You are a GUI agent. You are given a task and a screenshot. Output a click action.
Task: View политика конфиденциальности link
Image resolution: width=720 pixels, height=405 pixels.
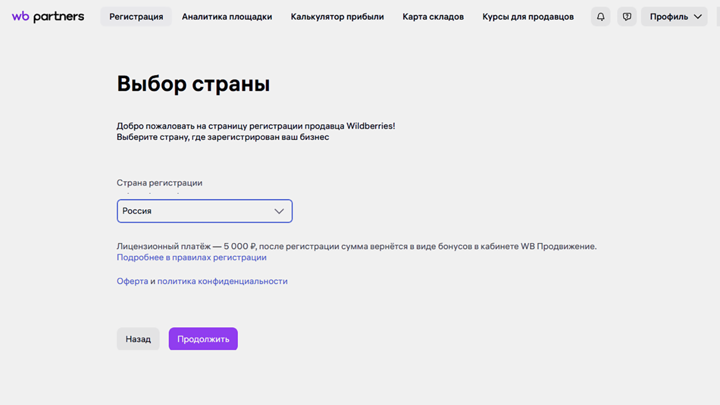[x=222, y=281]
